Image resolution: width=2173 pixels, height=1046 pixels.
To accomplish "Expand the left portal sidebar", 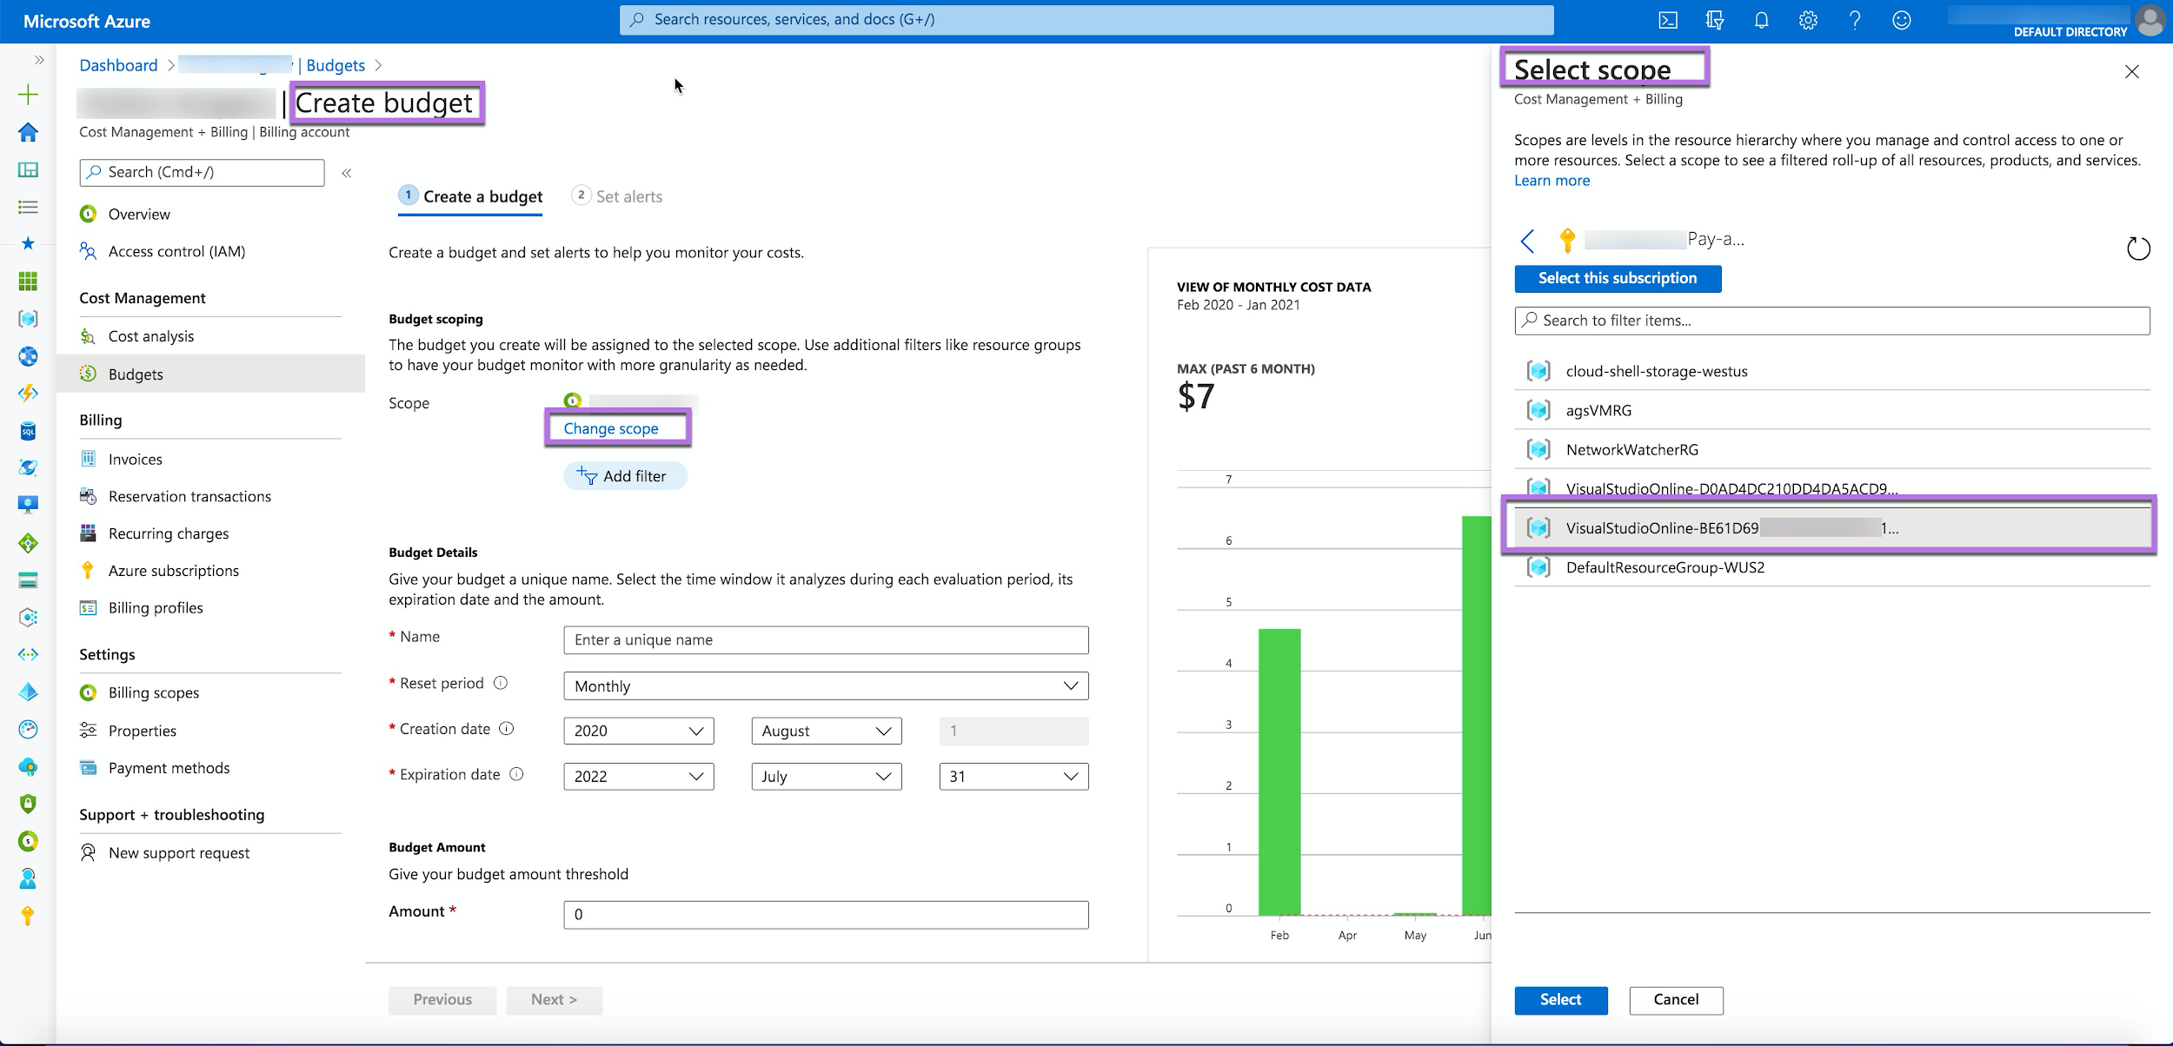I will tap(38, 60).
